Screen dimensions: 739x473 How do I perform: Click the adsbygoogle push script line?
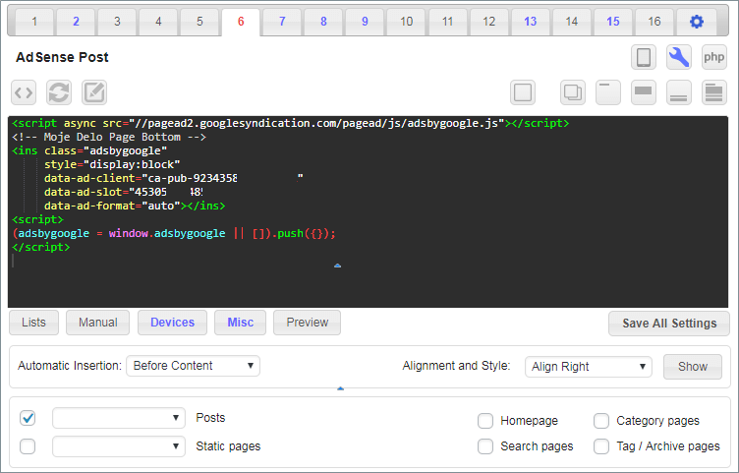pyautogui.click(x=174, y=233)
